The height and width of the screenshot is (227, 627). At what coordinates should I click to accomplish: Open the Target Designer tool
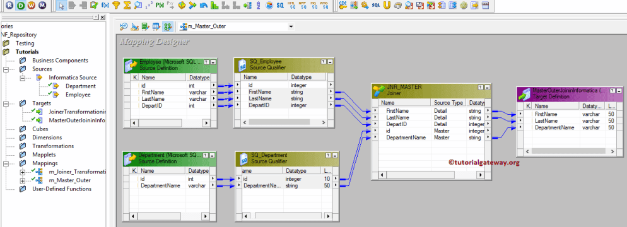[135, 26]
